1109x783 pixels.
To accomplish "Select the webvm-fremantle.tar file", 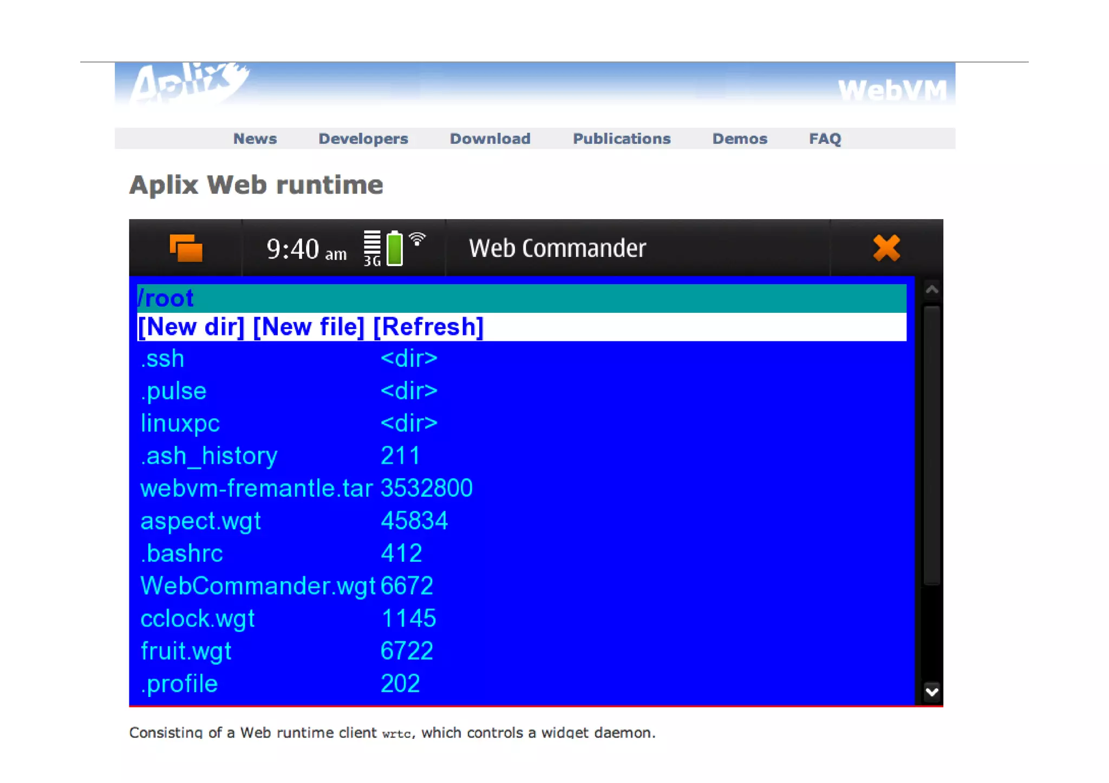I will [256, 488].
